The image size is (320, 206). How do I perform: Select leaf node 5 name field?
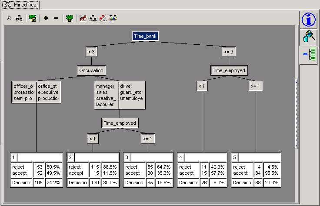tap(260, 157)
